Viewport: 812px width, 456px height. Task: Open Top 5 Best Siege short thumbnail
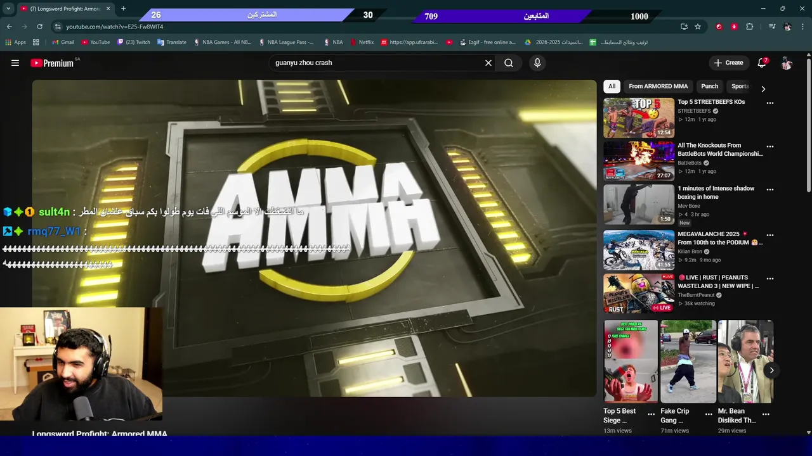coord(631,362)
